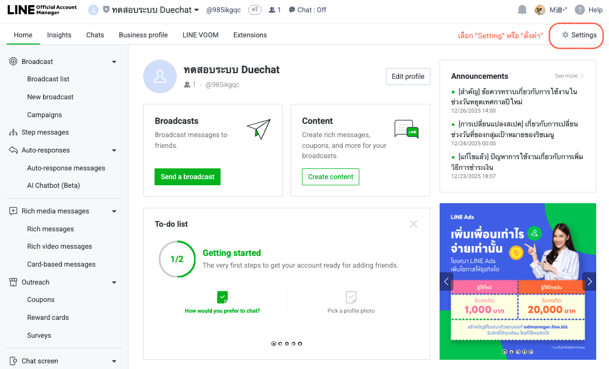Select third To-do list page dot

click(x=287, y=344)
